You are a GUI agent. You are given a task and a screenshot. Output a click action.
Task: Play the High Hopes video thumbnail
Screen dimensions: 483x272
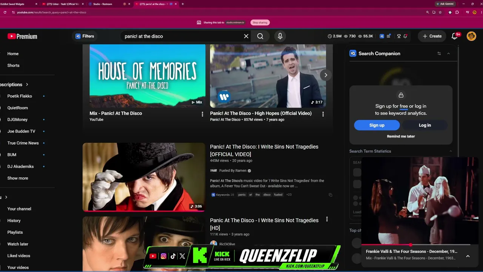click(x=268, y=76)
